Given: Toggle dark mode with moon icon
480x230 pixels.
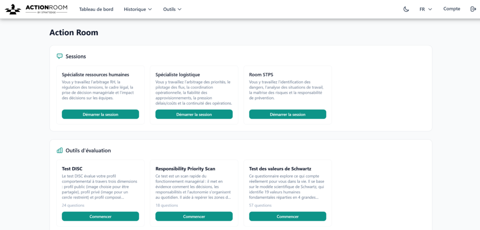Looking at the screenshot, I should click(x=406, y=9).
